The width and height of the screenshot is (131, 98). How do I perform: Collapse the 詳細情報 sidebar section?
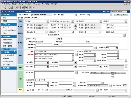[2, 37]
